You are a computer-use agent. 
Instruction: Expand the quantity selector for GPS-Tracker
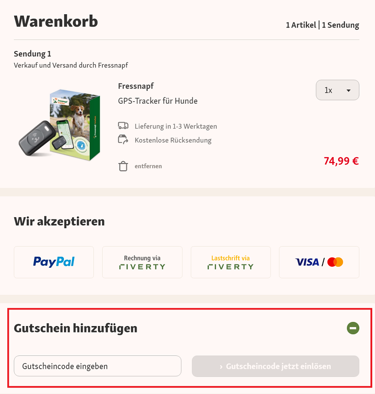[337, 90]
